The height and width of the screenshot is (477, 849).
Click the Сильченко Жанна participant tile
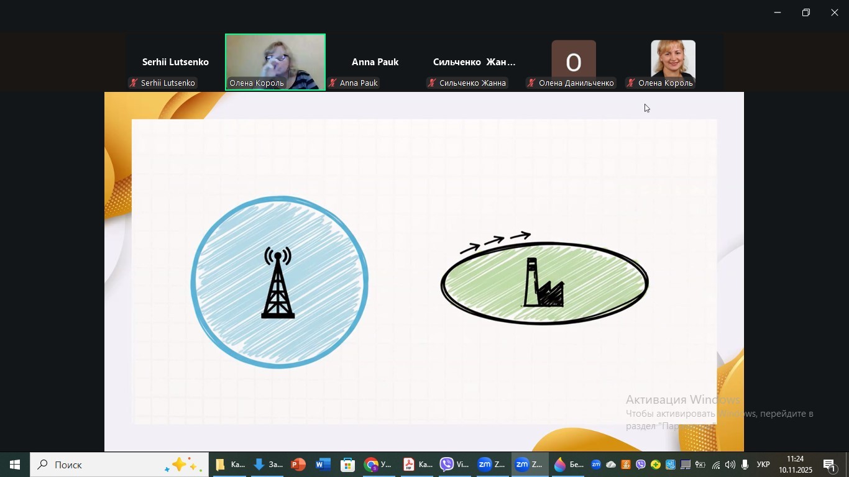(474, 62)
